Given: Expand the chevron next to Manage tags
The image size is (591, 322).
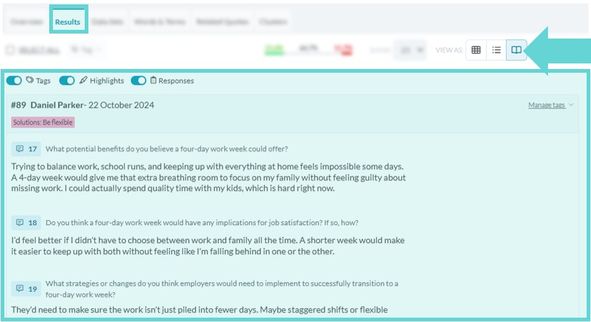Looking at the screenshot, I should [571, 105].
